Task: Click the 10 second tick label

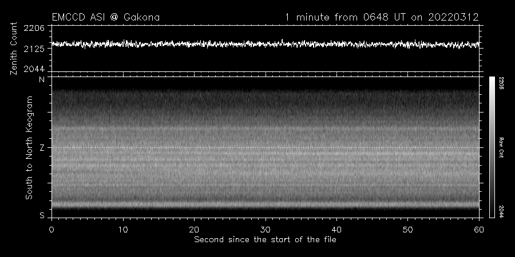Action: pos(123,230)
